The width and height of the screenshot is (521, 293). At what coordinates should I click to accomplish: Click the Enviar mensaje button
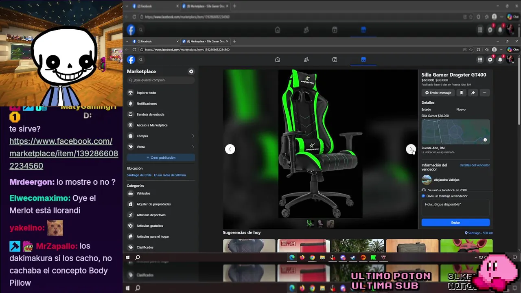tap(438, 93)
